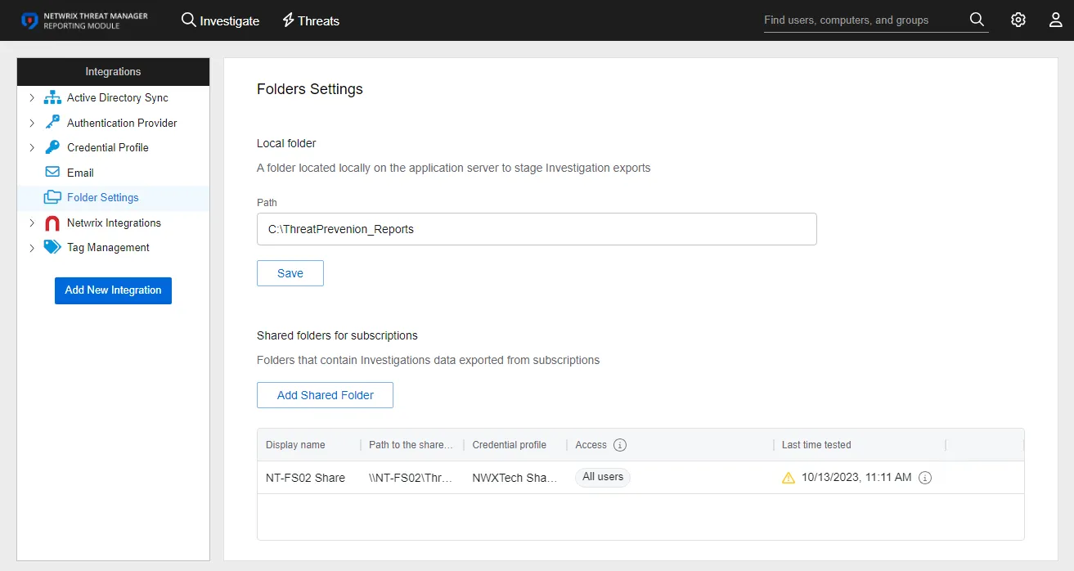The height and width of the screenshot is (571, 1074).
Task: Click the \\NT-FS02\Thr... path cell
Action: [411, 478]
